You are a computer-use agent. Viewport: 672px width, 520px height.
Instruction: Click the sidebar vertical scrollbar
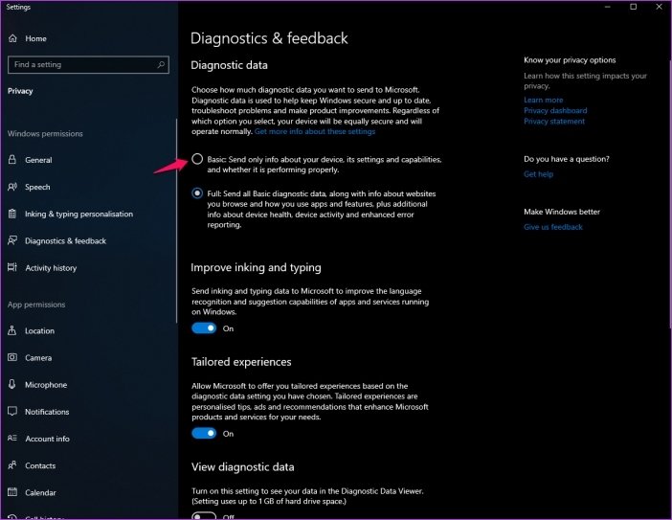(x=176, y=221)
